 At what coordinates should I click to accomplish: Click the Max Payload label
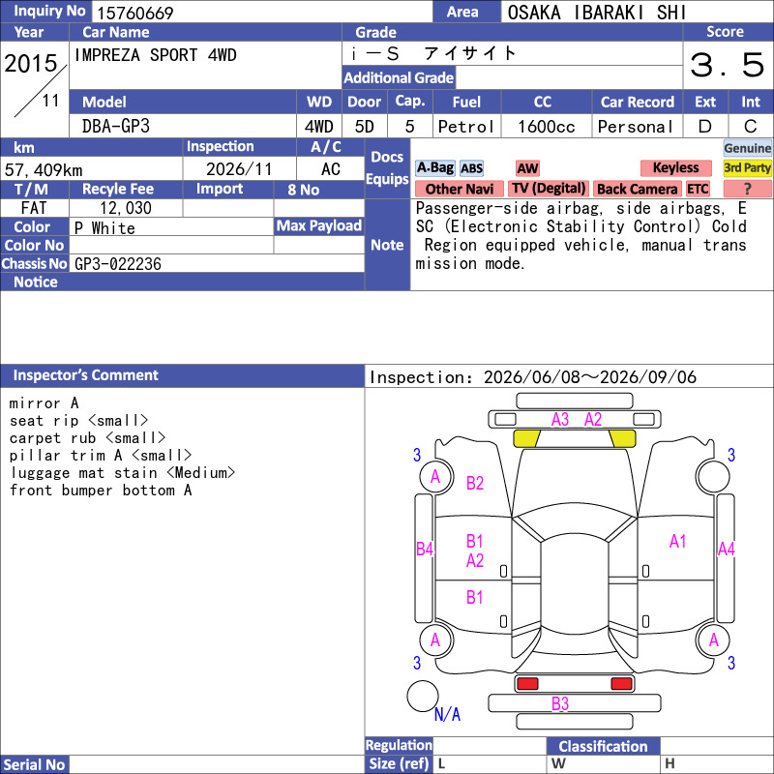coord(319,225)
